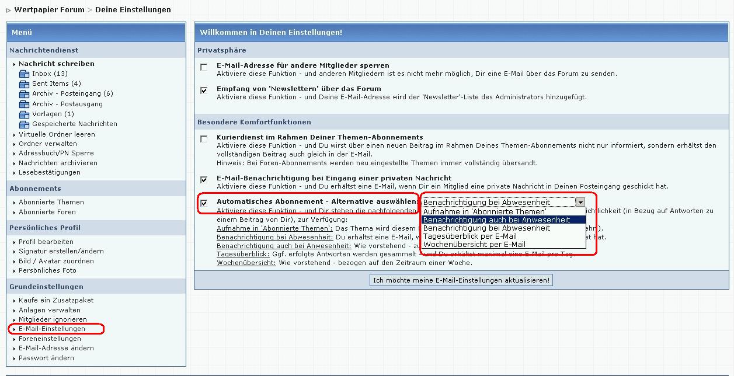Toggle the Automatisches Abonnement checkbox
The height and width of the screenshot is (376, 734).
[204, 203]
